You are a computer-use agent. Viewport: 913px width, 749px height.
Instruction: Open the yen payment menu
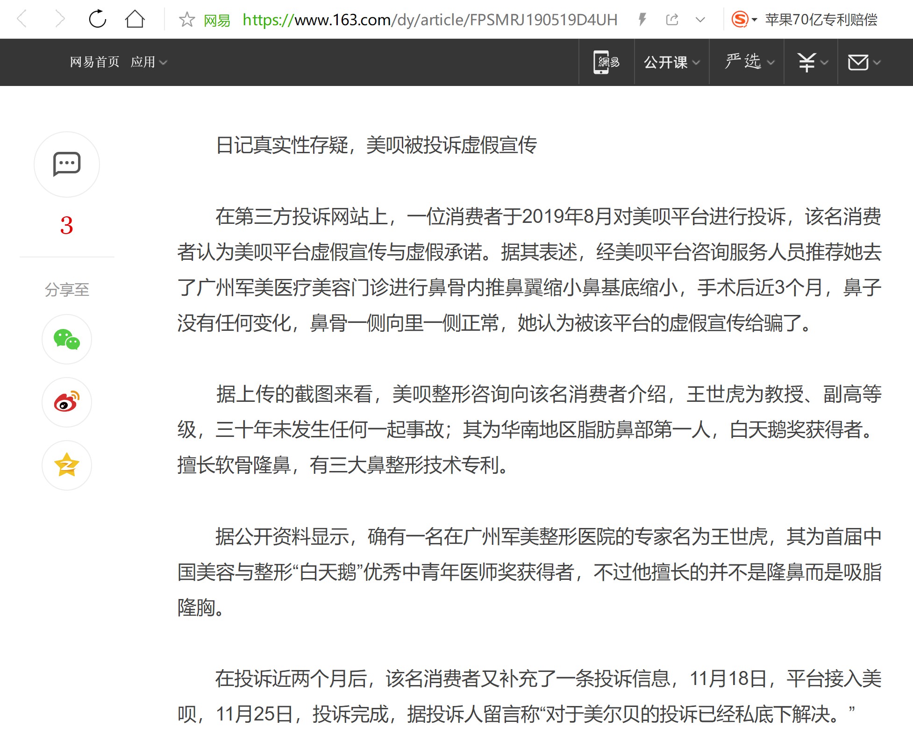click(x=813, y=62)
